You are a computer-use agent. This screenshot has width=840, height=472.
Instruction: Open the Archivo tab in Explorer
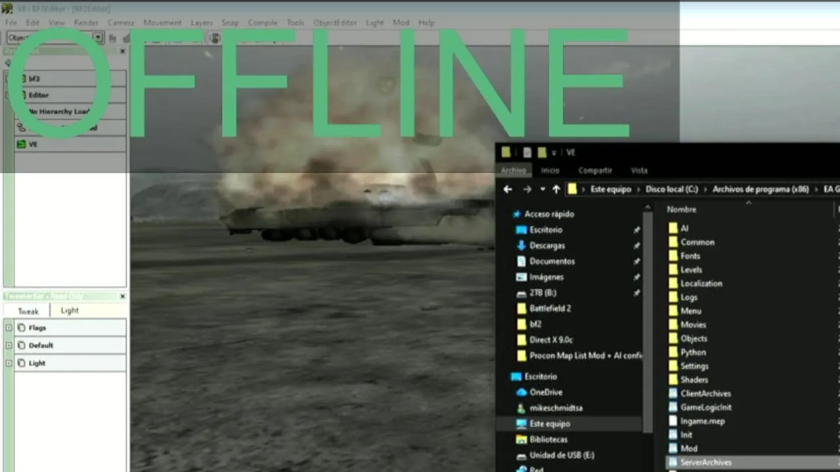tap(513, 170)
